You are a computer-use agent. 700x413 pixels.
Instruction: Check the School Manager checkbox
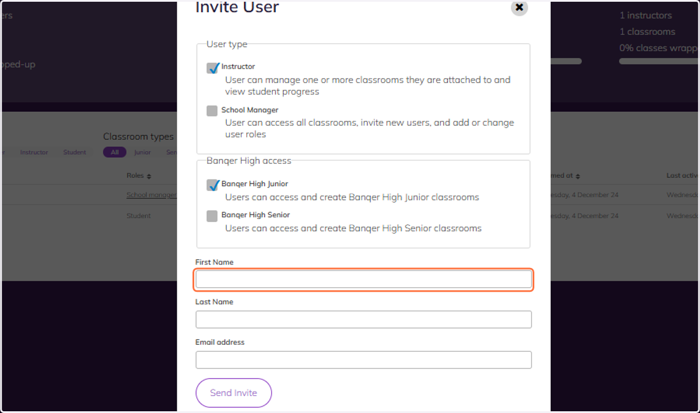[x=212, y=111]
